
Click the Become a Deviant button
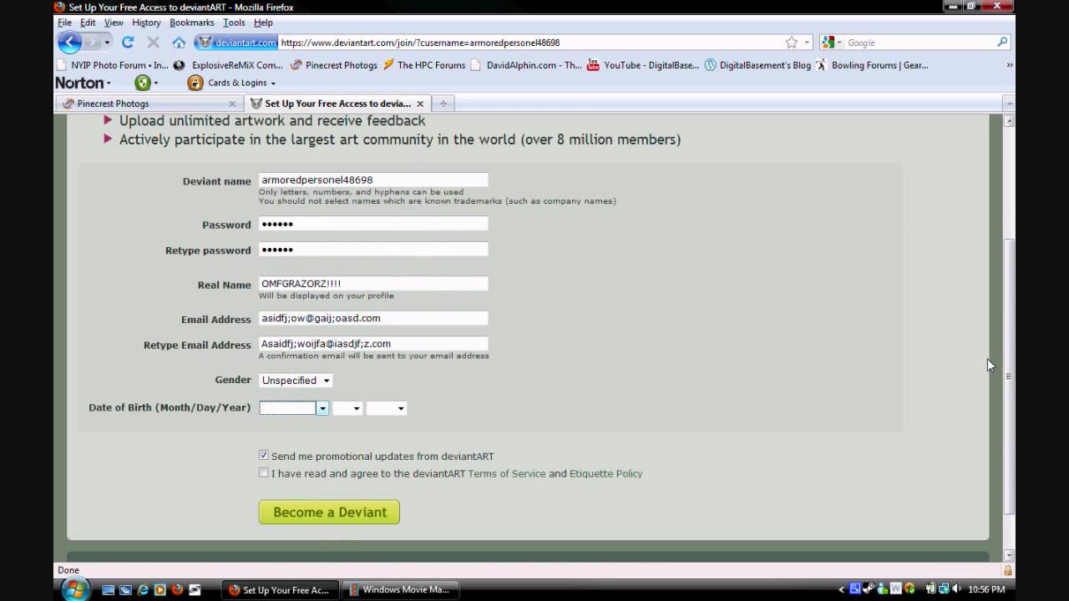329,512
